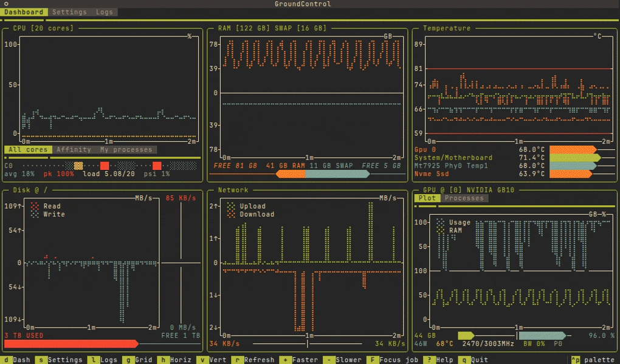620x364 pixels.
Task: Click Faster in the footer
Action: [x=300, y=360]
